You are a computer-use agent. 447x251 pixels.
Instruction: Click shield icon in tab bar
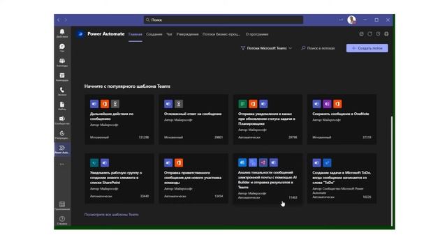pos(378,34)
